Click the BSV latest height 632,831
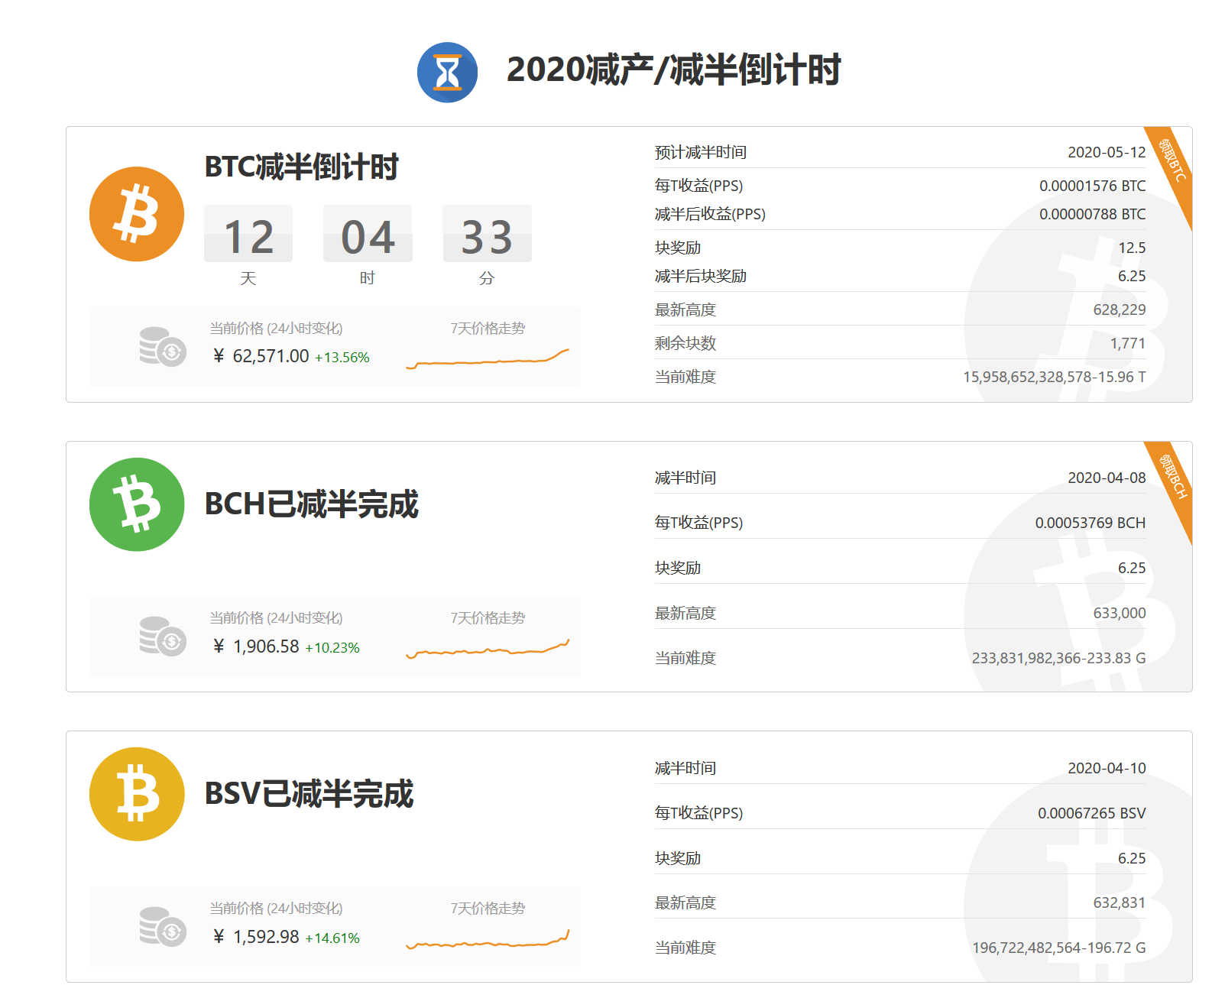The image size is (1225, 998). pos(1120,902)
